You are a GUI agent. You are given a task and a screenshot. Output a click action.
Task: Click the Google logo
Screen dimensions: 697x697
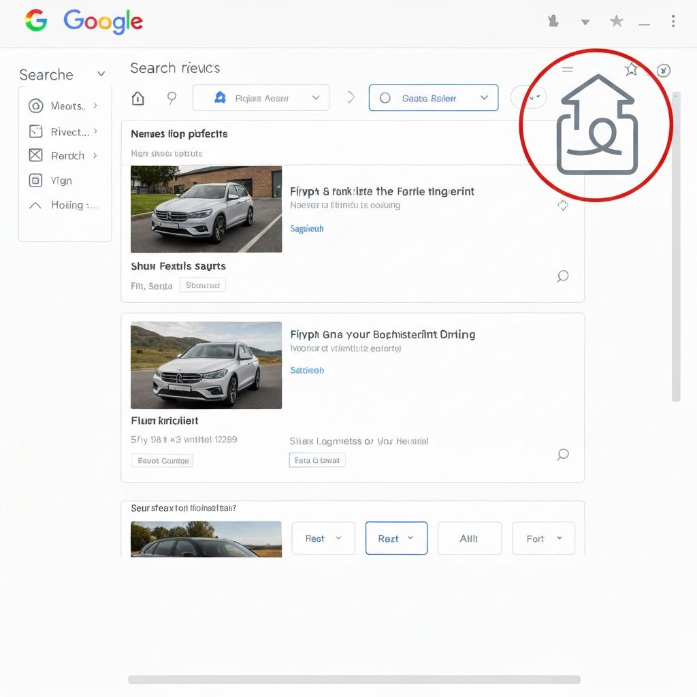(x=102, y=21)
